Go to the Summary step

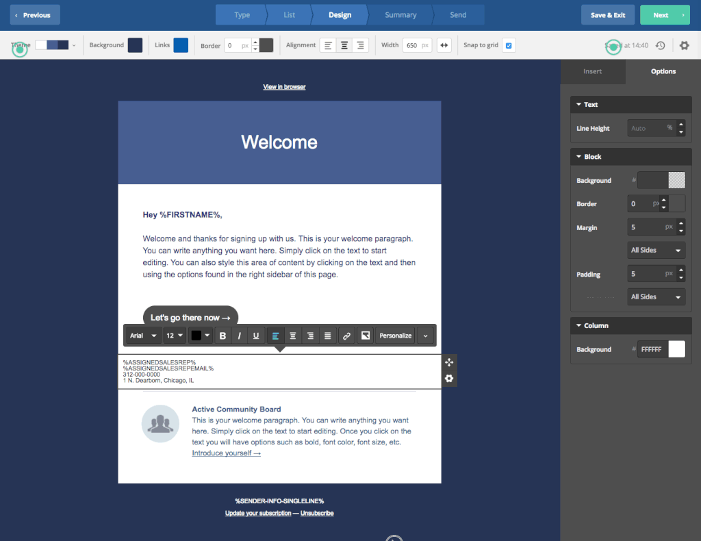(400, 15)
